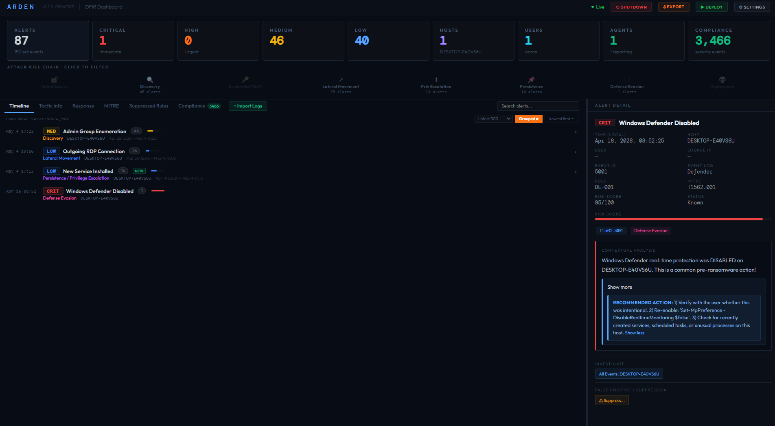Click the Suppress... button
Image resolution: width=775 pixels, height=426 pixels.
coord(612,401)
